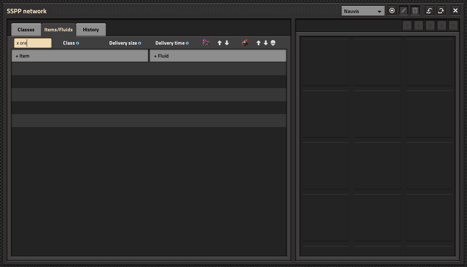Click the pink inserter icon in header
The height and width of the screenshot is (267, 467).
206,43
